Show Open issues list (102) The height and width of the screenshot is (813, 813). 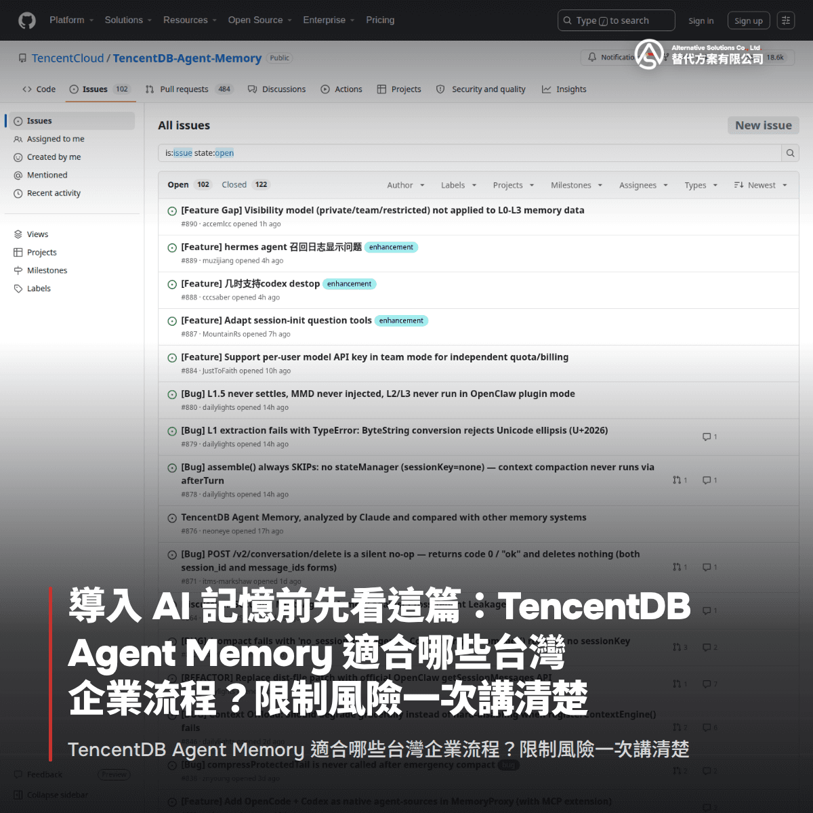(190, 185)
